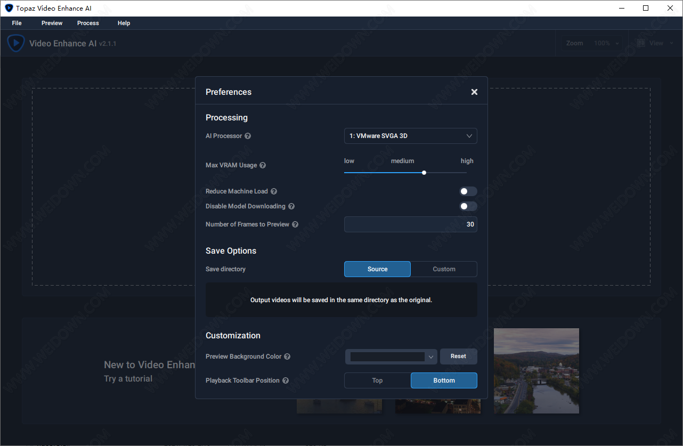Open the Process menu

pyautogui.click(x=88, y=23)
